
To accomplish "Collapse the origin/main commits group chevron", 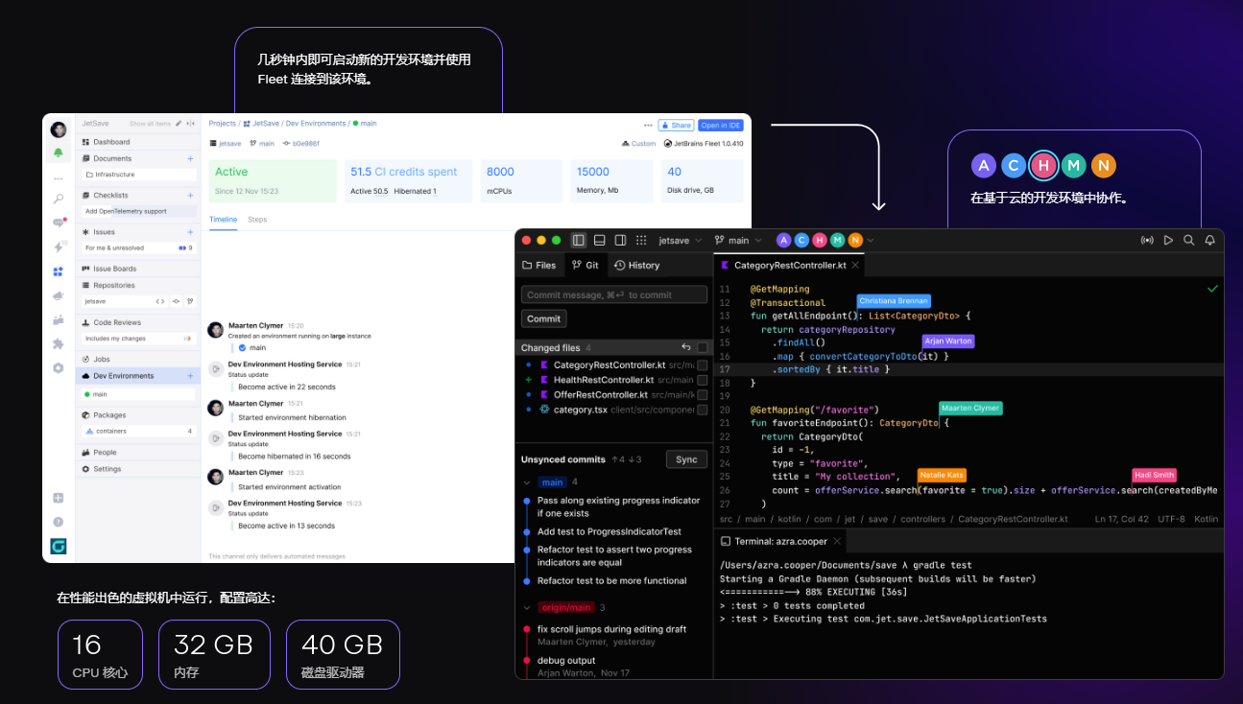I will click(x=527, y=608).
